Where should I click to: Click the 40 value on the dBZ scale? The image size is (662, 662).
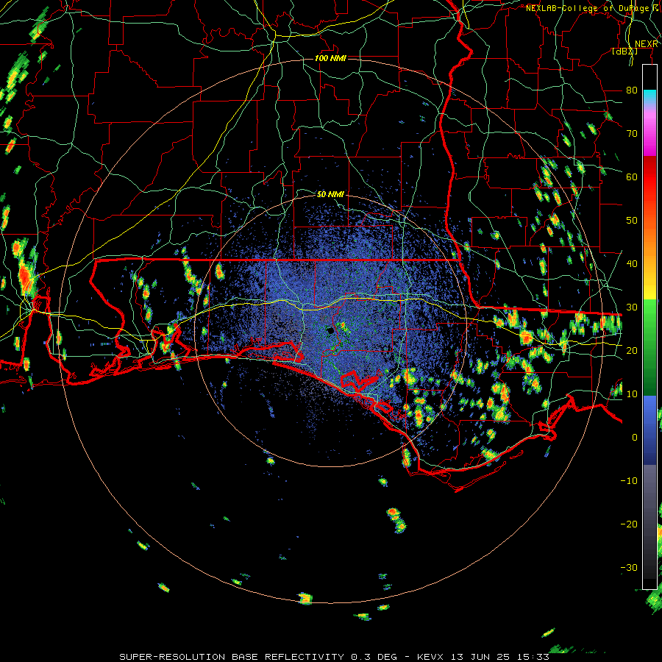pyautogui.click(x=632, y=264)
